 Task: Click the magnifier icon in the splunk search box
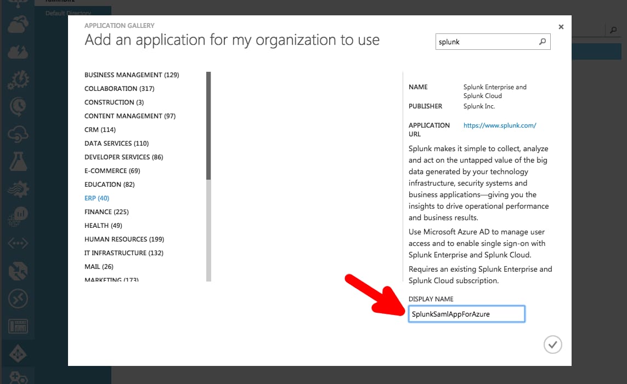pyautogui.click(x=542, y=42)
